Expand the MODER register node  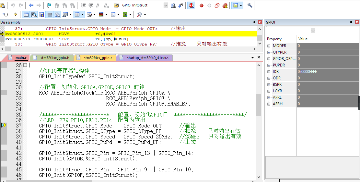pyautogui.click(x=269, y=46)
